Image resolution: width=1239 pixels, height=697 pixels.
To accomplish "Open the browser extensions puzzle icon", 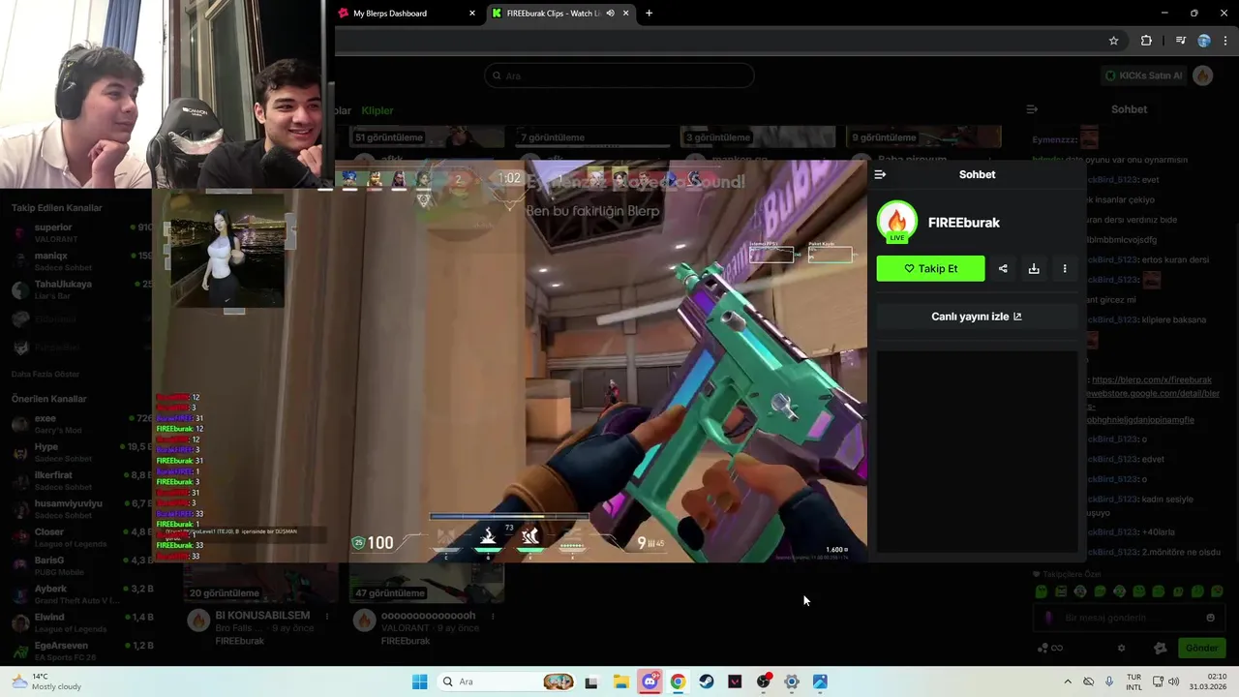I will (x=1146, y=41).
